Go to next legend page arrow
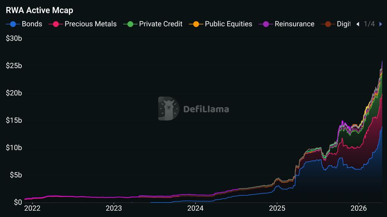 (381, 24)
